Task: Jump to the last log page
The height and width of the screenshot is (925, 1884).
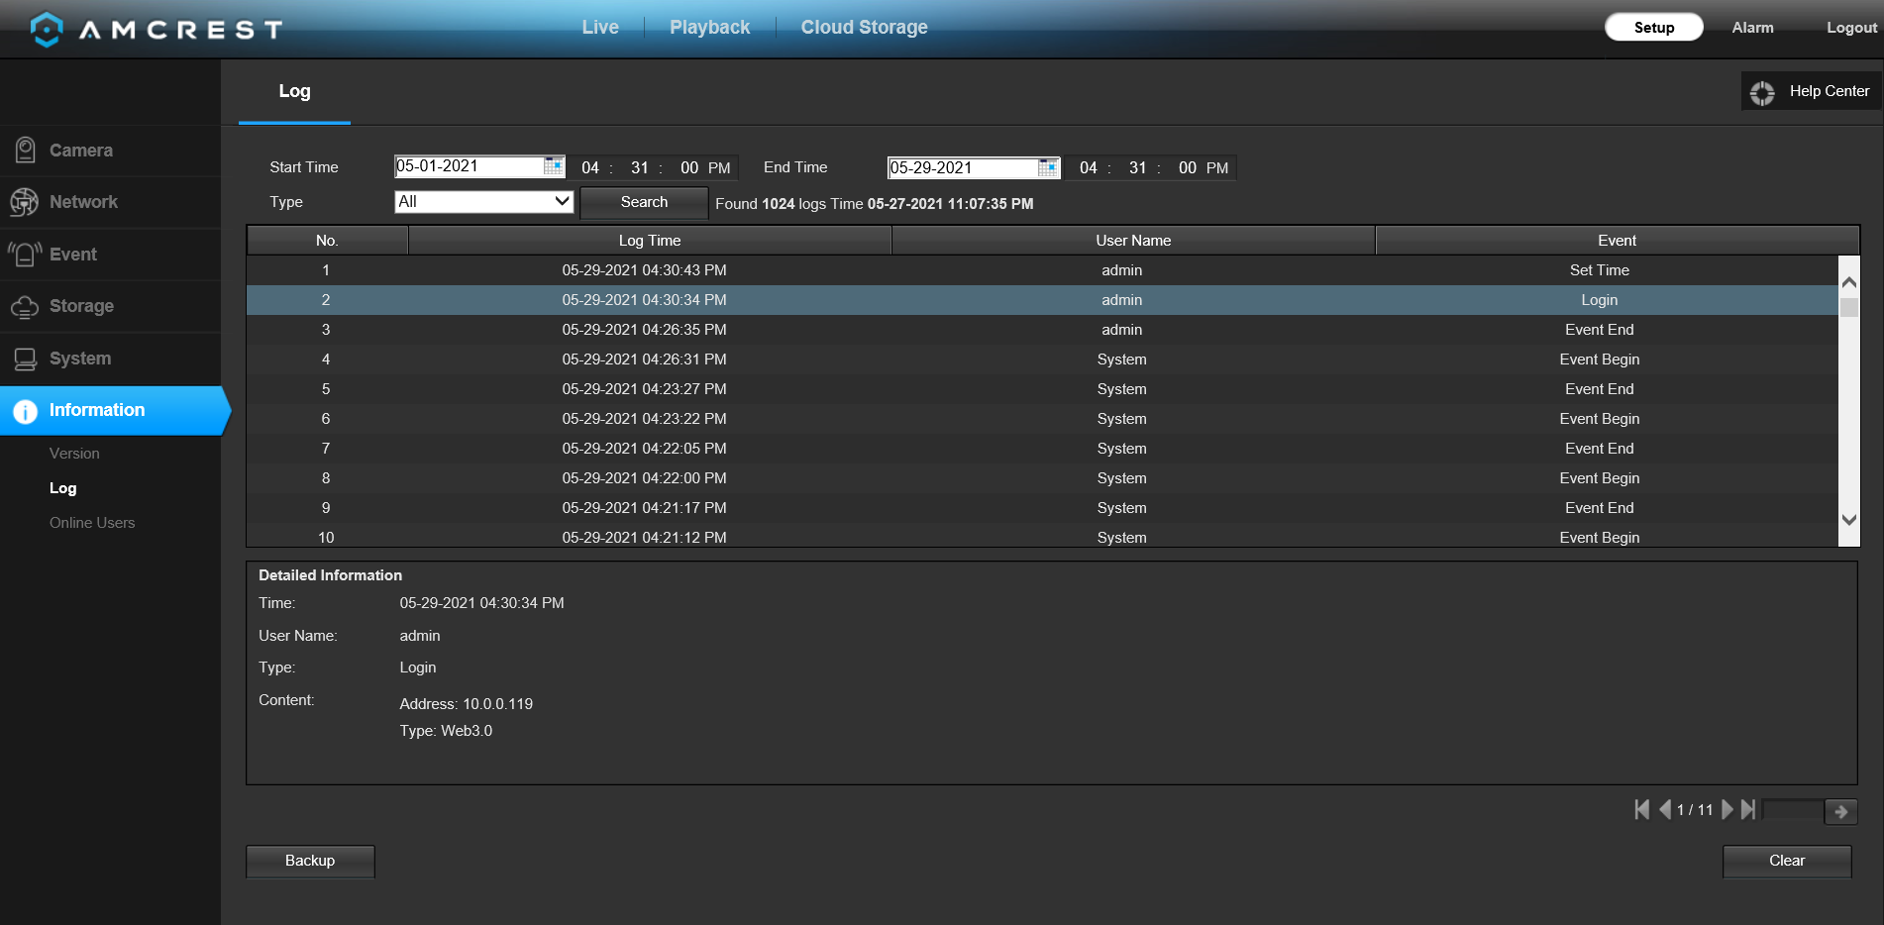Action: click(1748, 810)
